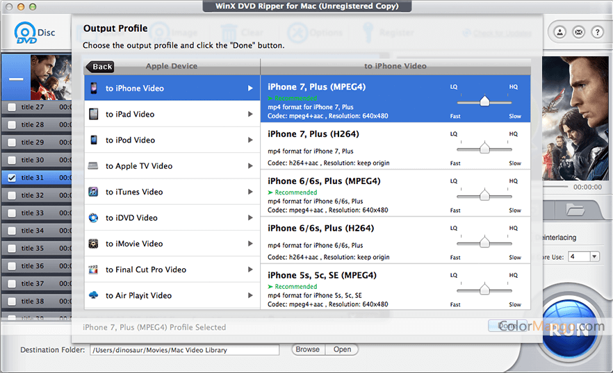This screenshot has height=373, width=613.
Task: Adjust iPhone 7, Plus (H264) quality slider
Action: point(484,148)
